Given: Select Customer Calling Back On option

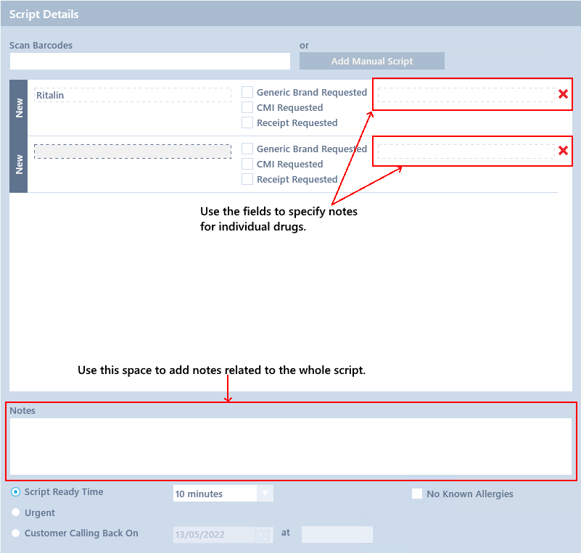Looking at the screenshot, I should tap(16, 533).
